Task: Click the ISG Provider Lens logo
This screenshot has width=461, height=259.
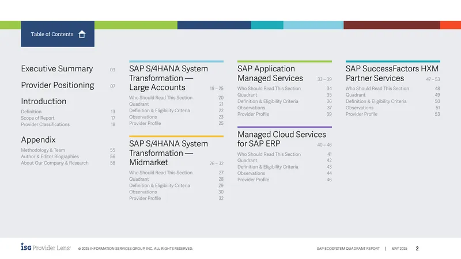Action: pyautogui.click(x=46, y=247)
